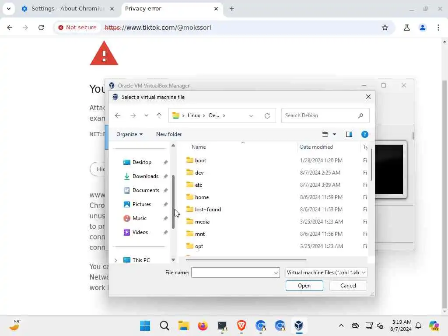Expand the address bar path history dropdown

pyautogui.click(x=251, y=115)
